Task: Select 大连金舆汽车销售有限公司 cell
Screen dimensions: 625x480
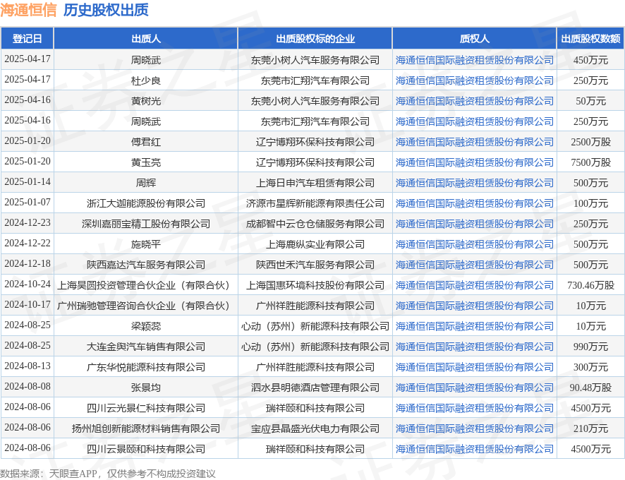Action: (x=146, y=347)
